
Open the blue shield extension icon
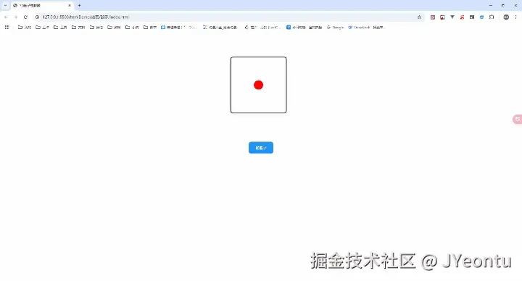tap(481, 17)
